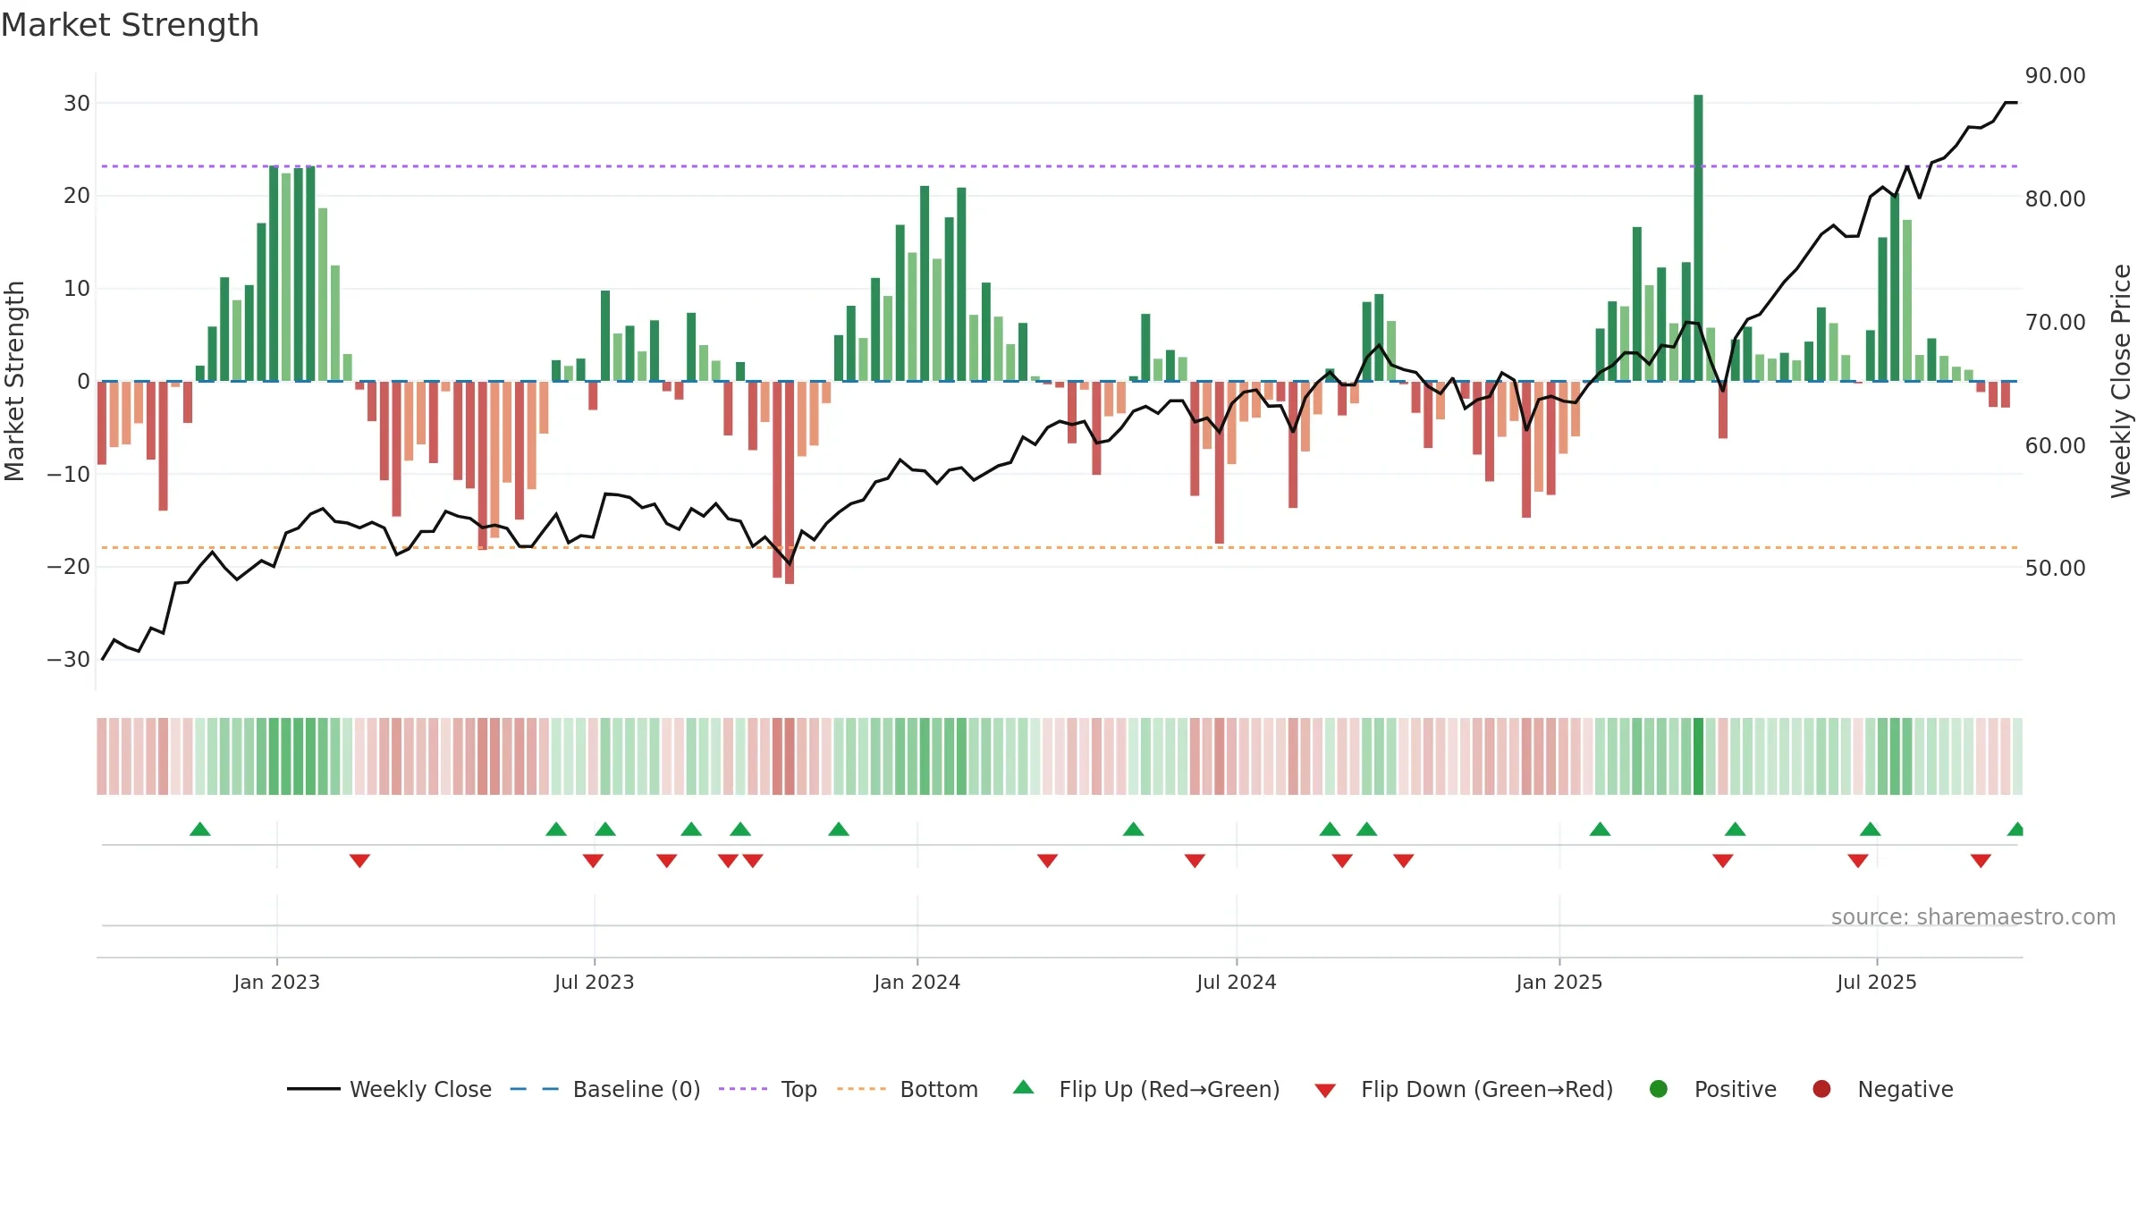Image resolution: width=2146 pixels, height=1207 pixels.
Task: Click the only green flip-up triangle between Jan 2024 and Jul 2024
Action: [1133, 829]
